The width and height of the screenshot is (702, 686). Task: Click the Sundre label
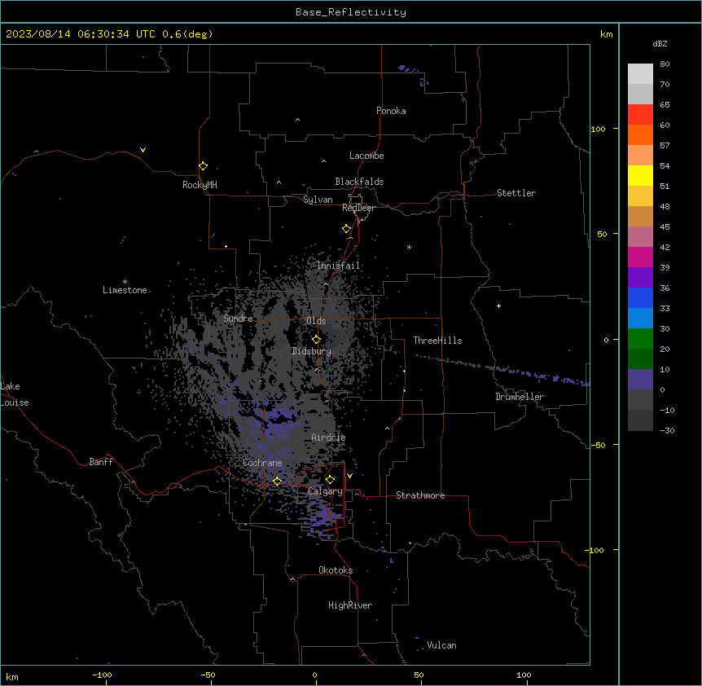click(x=238, y=319)
